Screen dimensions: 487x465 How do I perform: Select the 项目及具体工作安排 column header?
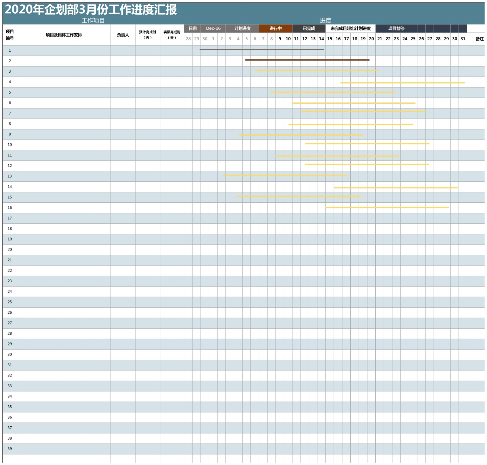64,35
